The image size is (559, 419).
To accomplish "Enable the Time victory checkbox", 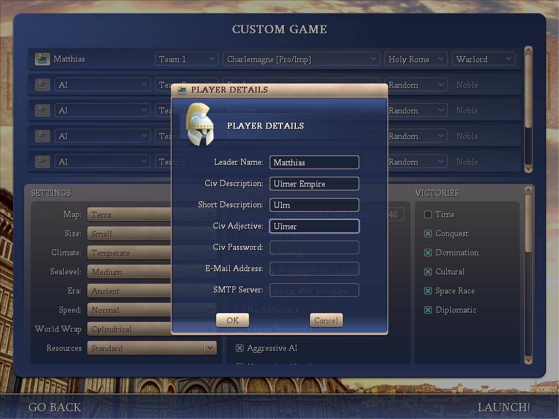I will [428, 214].
